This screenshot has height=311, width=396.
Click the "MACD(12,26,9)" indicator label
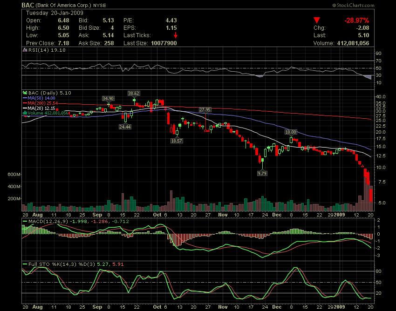click(x=48, y=222)
